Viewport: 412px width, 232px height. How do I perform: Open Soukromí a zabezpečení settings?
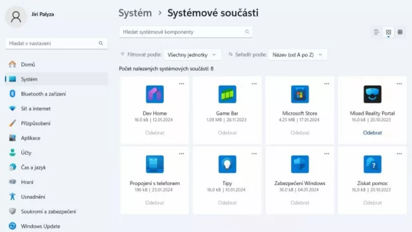[56, 212]
